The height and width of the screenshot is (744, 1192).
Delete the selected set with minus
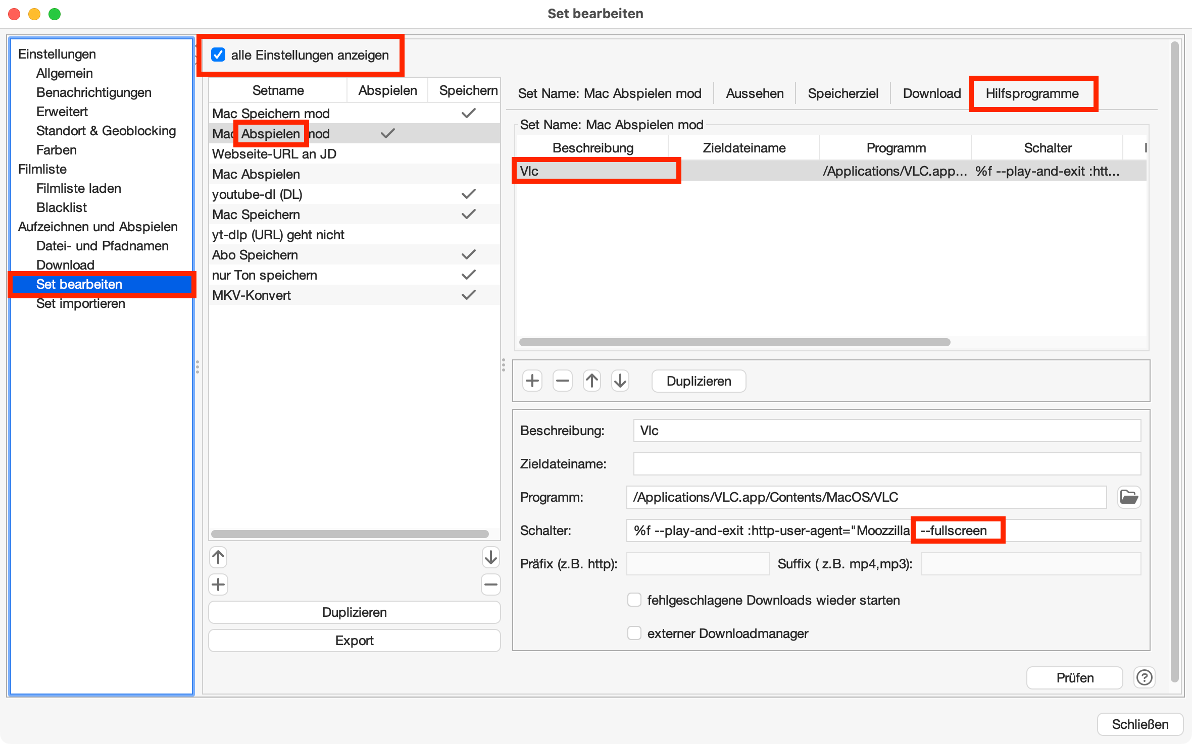pyautogui.click(x=490, y=584)
